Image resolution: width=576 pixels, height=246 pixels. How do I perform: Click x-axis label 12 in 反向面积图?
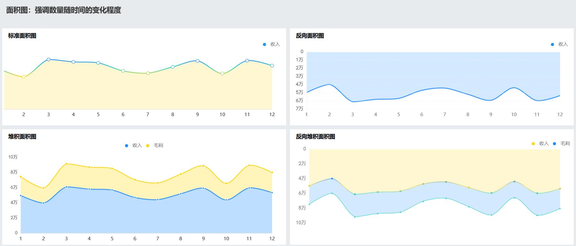[560, 115]
